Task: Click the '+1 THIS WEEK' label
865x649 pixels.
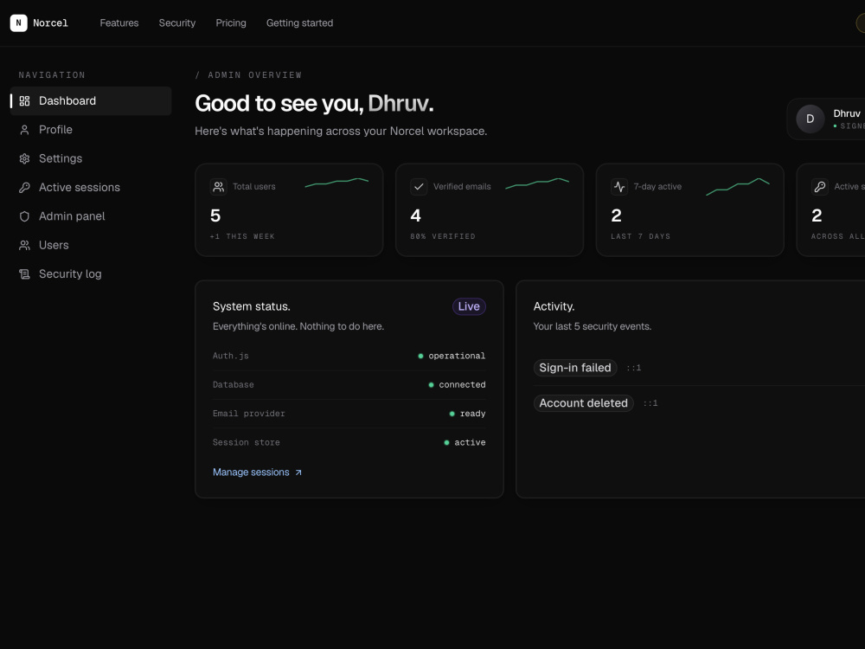Action: click(242, 236)
